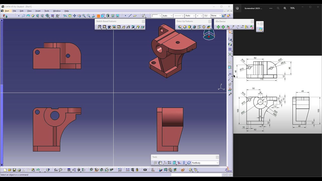The image size is (322, 181).
Task: Open the Insert menu
Action: tap(38, 11)
